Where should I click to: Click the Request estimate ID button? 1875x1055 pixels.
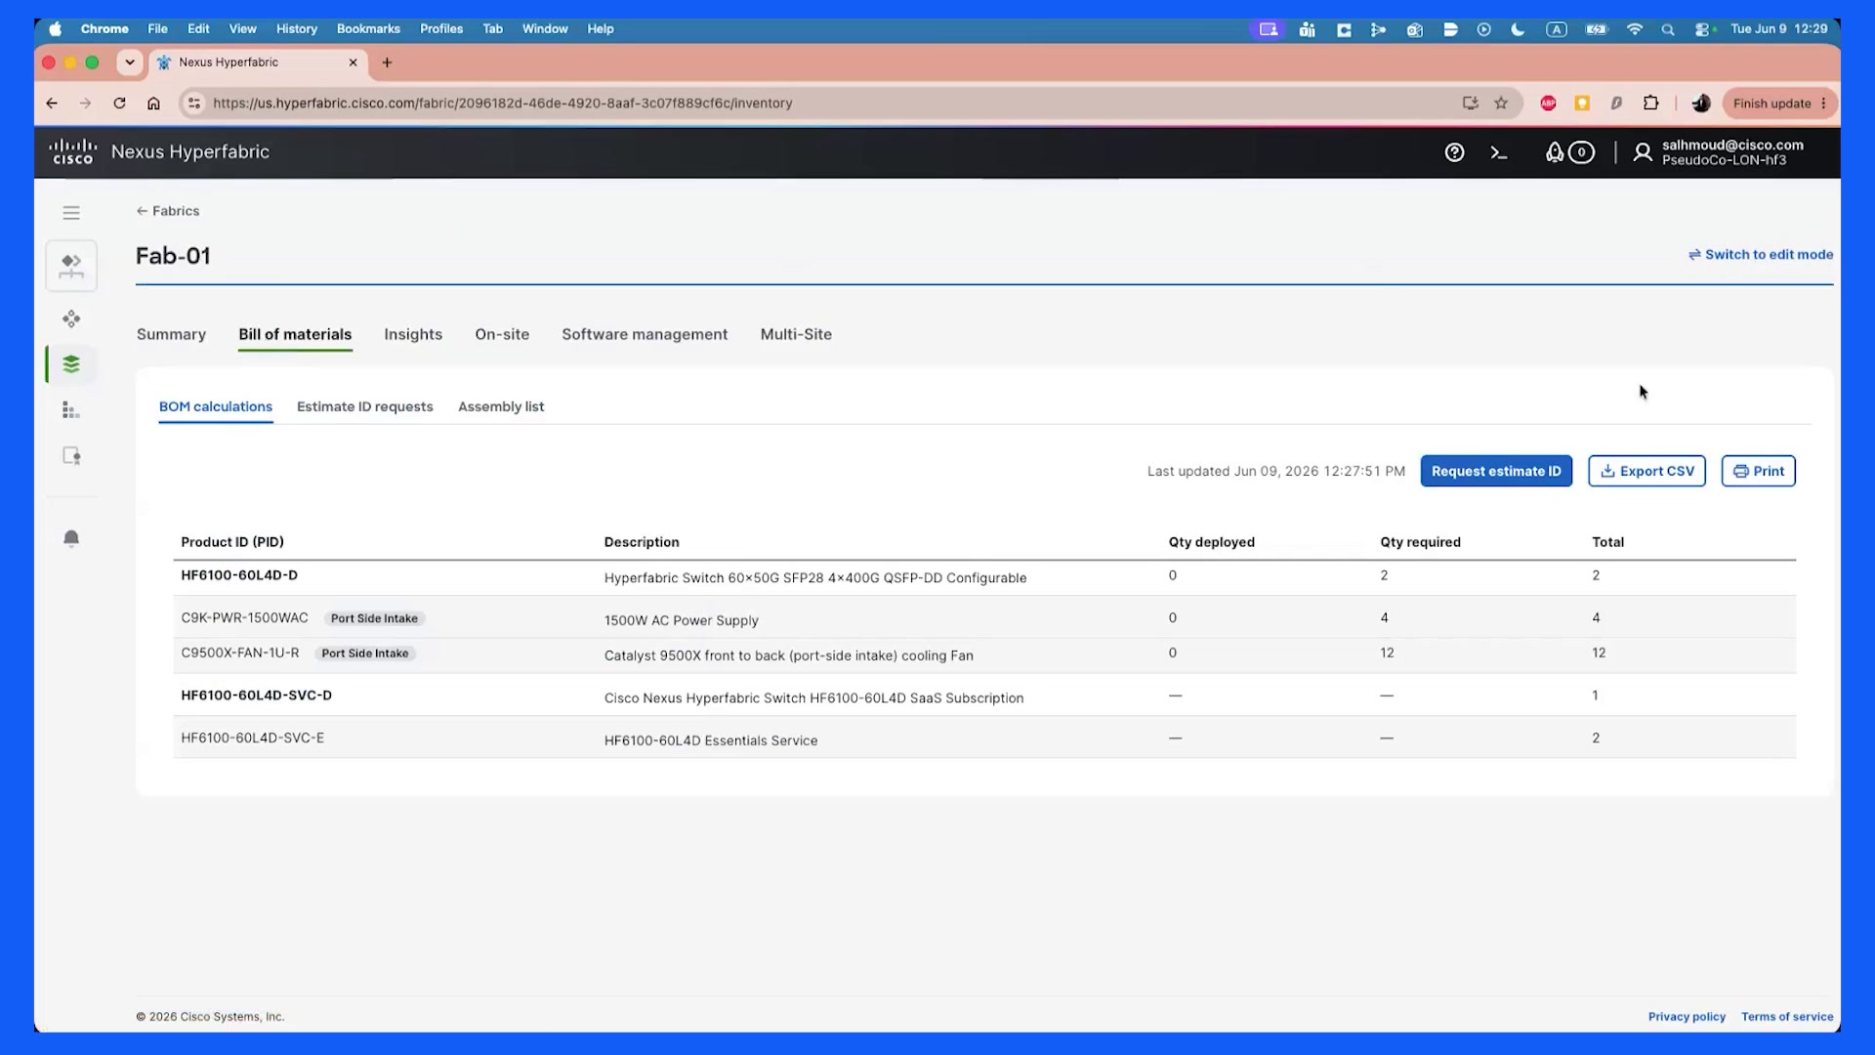coord(1496,471)
